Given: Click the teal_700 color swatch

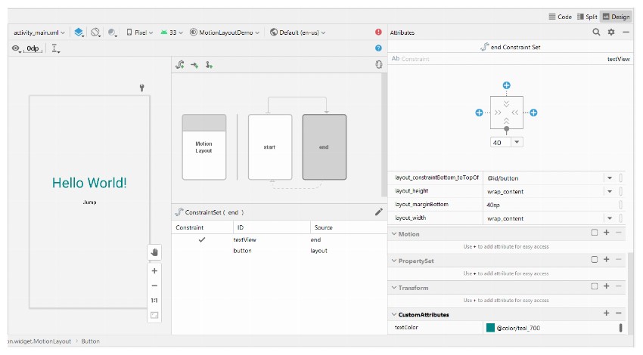Looking at the screenshot, I should (490, 328).
